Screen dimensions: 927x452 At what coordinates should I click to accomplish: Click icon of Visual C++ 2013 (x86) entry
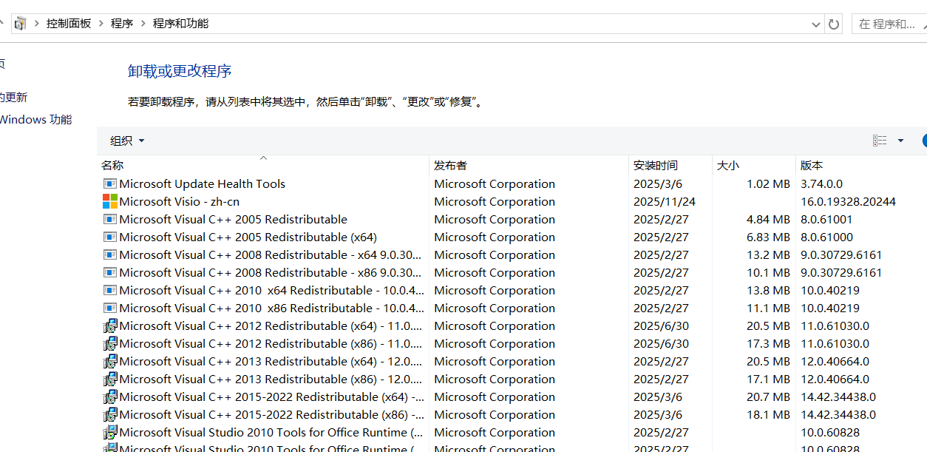(x=109, y=379)
